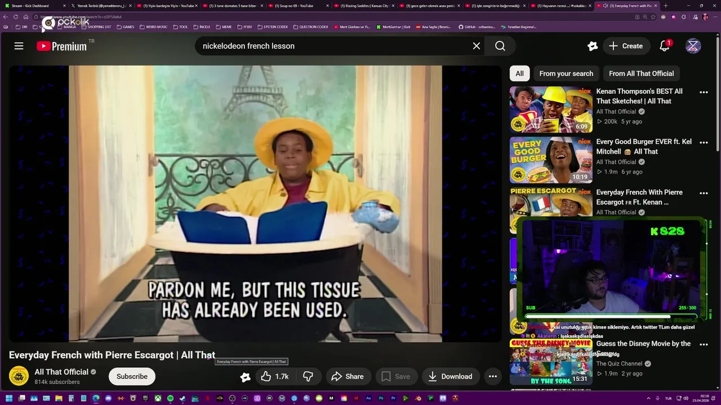Open 'MertGünhan | Kick' bookmark
This screenshot has width=721, height=405.
coord(393,26)
